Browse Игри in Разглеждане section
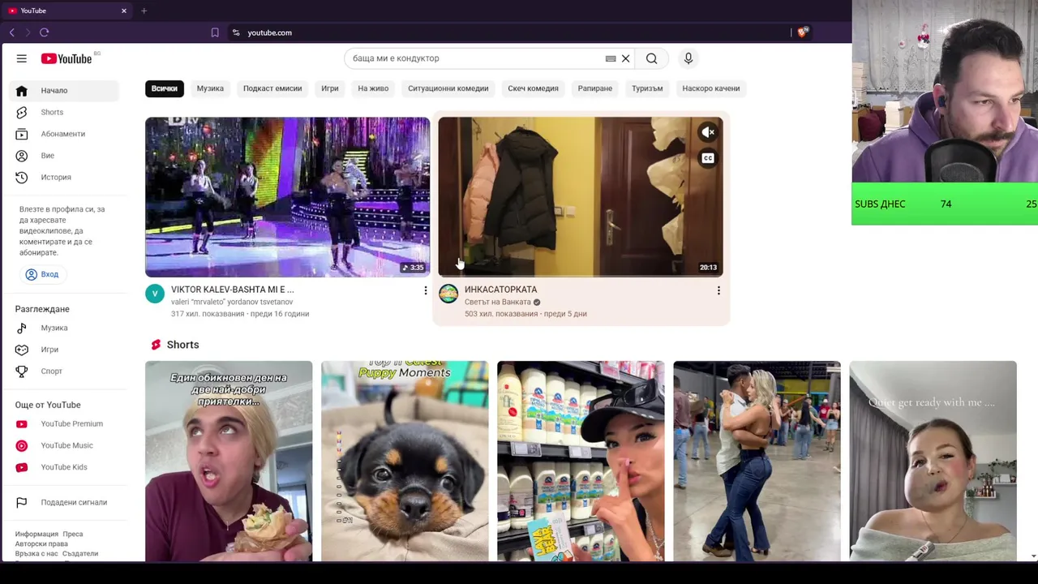1038x584 pixels. point(66,350)
